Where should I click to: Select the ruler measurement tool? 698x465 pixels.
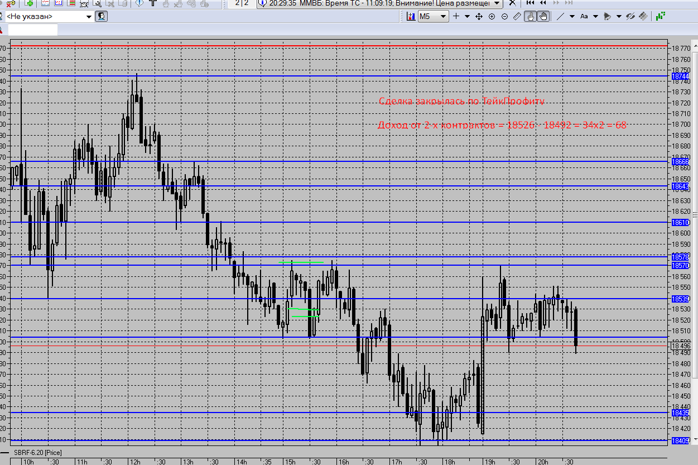(x=517, y=16)
